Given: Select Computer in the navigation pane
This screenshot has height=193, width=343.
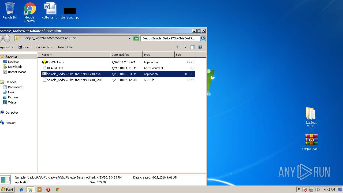Looking at the screenshot, I should 12,113.
